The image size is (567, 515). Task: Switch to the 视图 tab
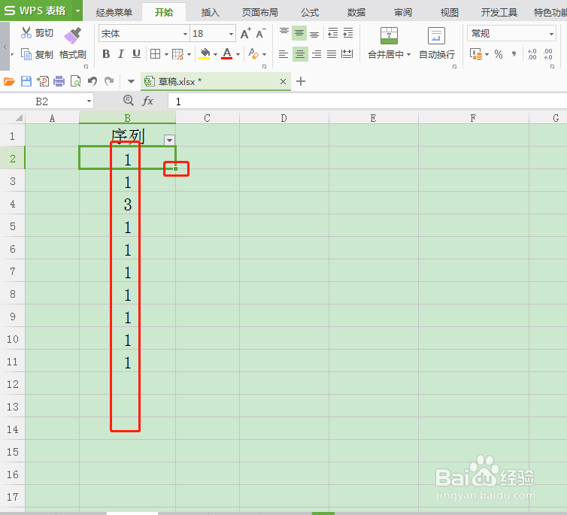450,12
